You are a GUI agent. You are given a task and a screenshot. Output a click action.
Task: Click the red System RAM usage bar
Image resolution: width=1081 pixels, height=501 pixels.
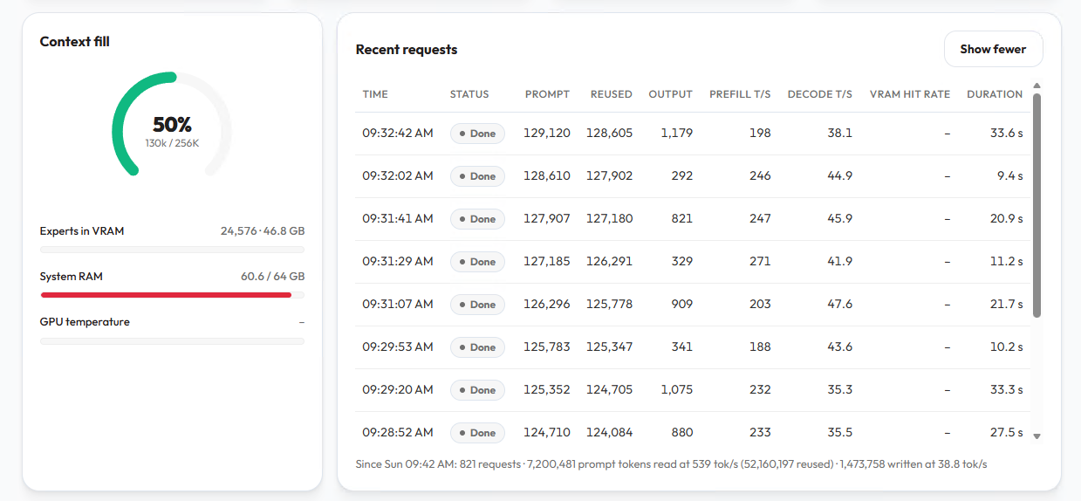point(166,295)
